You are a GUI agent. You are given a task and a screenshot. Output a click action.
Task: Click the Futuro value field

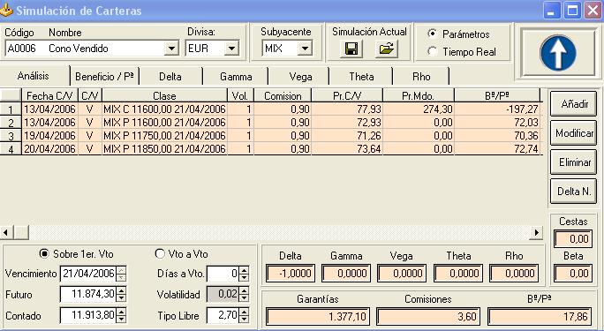[x=88, y=295]
